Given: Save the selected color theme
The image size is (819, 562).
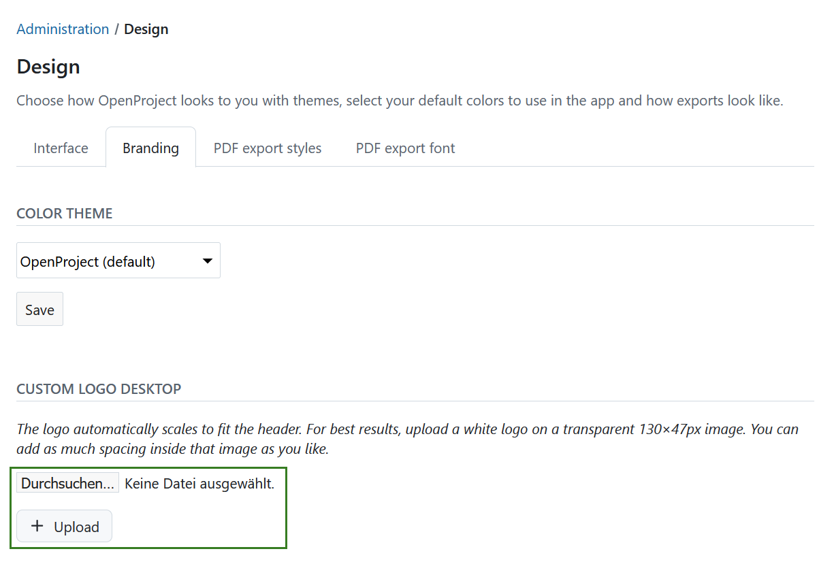Looking at the screenshot, I should click(x=39, y=309).
